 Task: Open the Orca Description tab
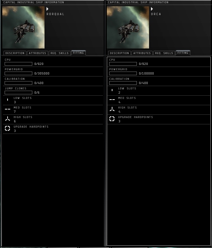pyautogui.click(x=119, y=53)
